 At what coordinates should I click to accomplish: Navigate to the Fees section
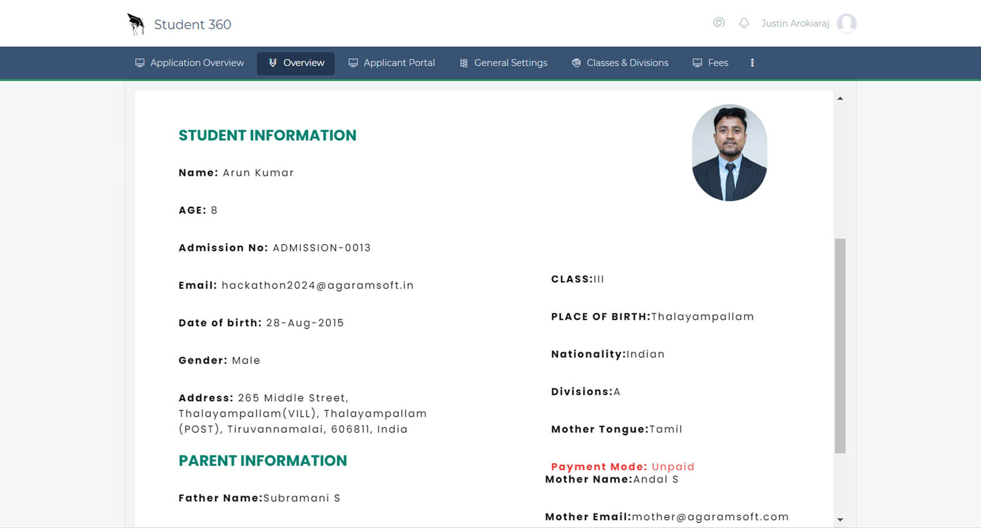[718, 62]
